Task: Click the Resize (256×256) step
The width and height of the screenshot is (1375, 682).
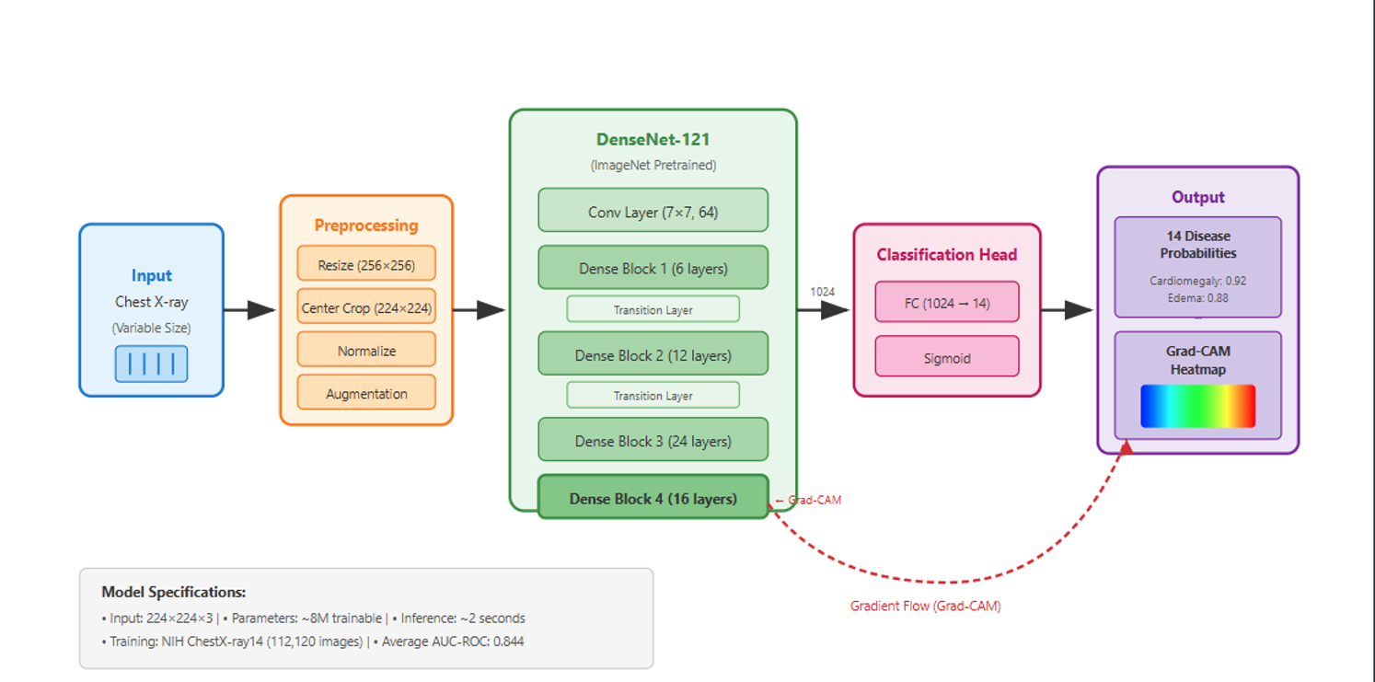Action: pos(365,263)
